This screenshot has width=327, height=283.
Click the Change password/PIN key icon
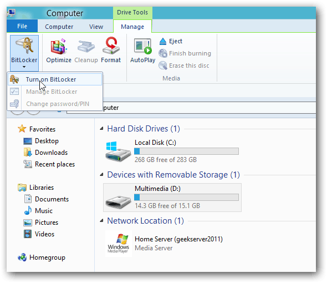pyautogui.click(x=14, y=104)
